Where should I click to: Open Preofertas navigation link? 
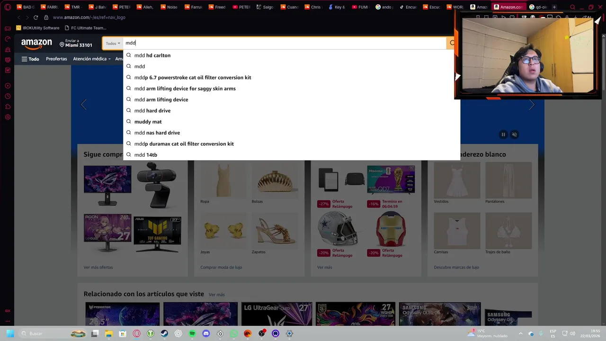coord(56,59)
